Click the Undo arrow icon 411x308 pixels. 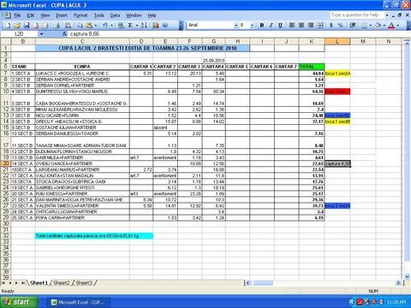pyautogui.click(x=105, y=26)
